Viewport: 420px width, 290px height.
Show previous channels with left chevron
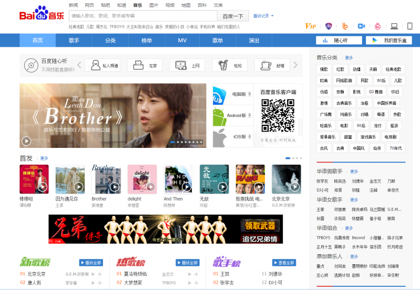tap(79, 65)
